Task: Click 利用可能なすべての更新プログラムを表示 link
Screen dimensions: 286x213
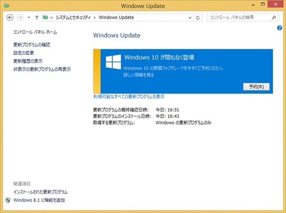Action: (x=129, y=97)
